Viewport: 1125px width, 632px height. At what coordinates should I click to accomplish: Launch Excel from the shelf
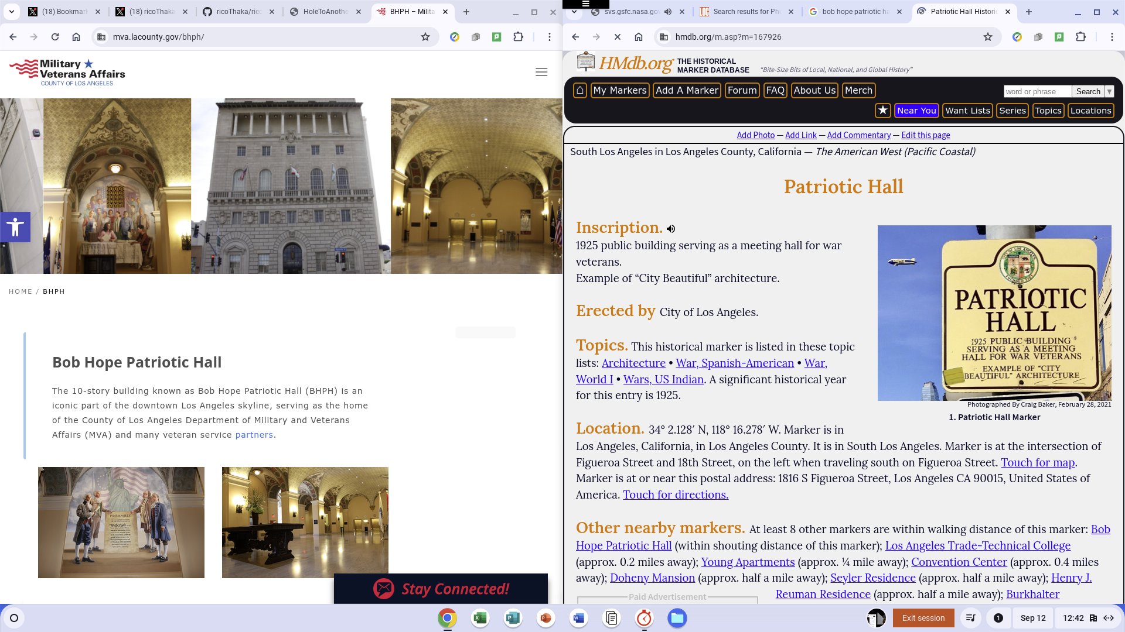480,618
